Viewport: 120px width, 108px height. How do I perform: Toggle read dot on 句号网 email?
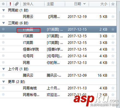tap(3, 56)
